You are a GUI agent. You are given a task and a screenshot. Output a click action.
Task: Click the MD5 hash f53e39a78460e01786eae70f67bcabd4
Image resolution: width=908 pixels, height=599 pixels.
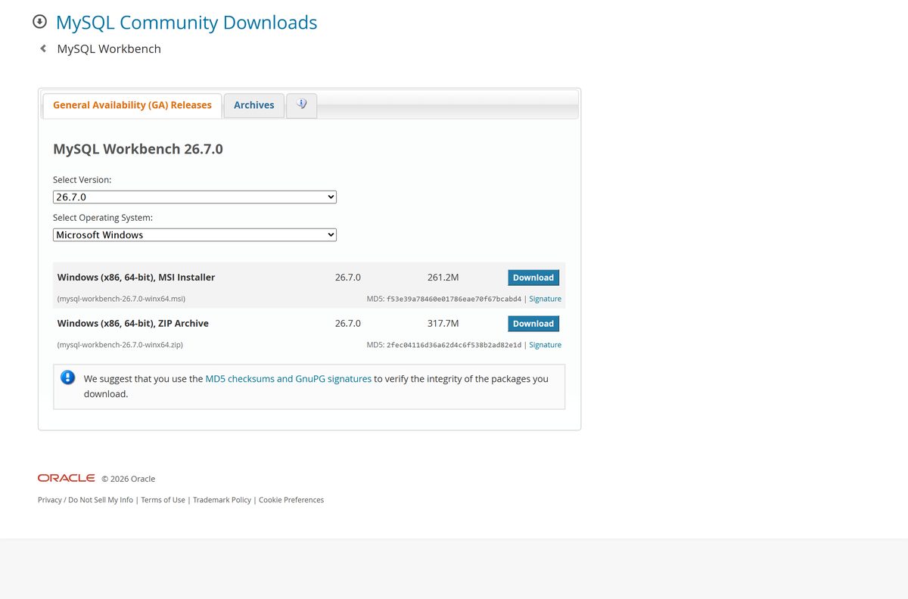454,299
